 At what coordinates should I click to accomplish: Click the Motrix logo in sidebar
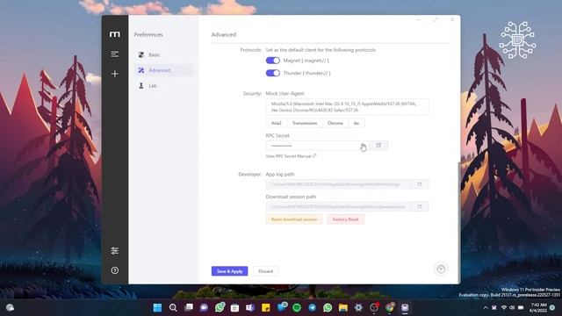click(x=115, y=34)
